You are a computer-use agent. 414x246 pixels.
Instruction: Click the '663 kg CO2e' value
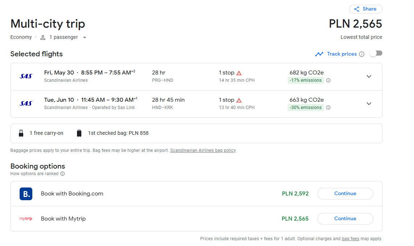307,100
